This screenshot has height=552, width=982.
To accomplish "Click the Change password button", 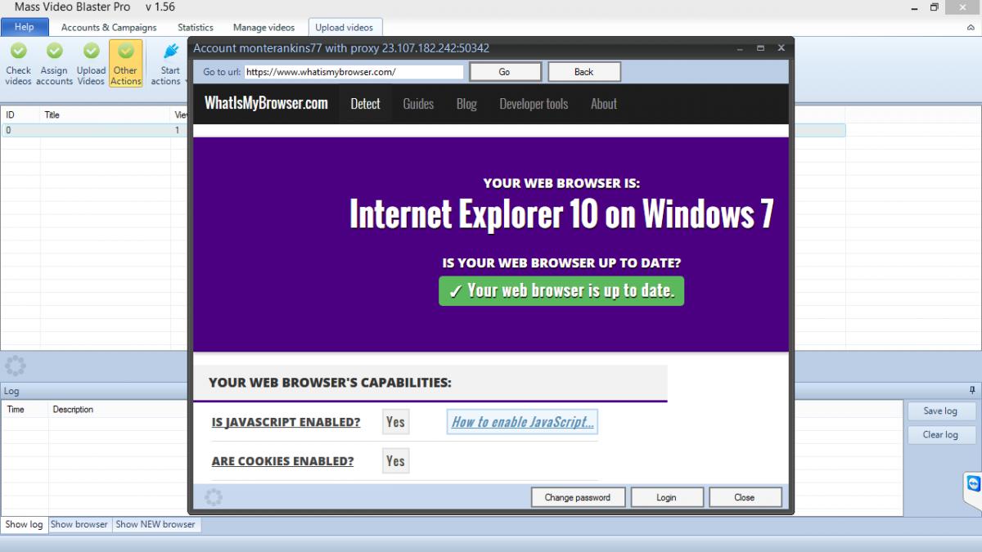I will point(577,497).
